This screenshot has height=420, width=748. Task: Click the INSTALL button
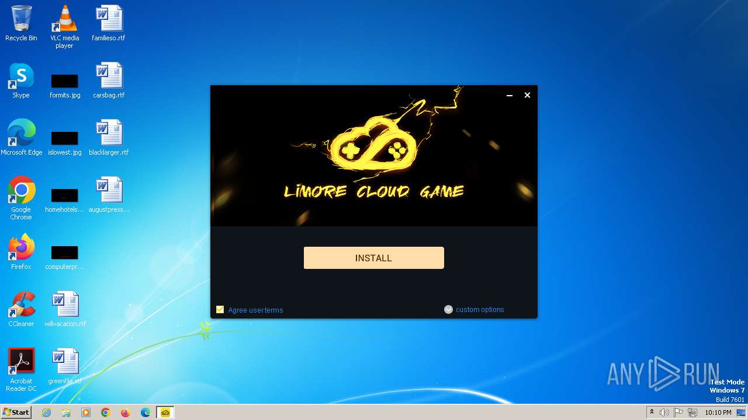point(373,258)
